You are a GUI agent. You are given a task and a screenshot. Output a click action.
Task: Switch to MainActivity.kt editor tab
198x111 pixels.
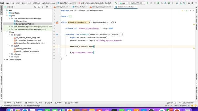(x=80, y=7)
